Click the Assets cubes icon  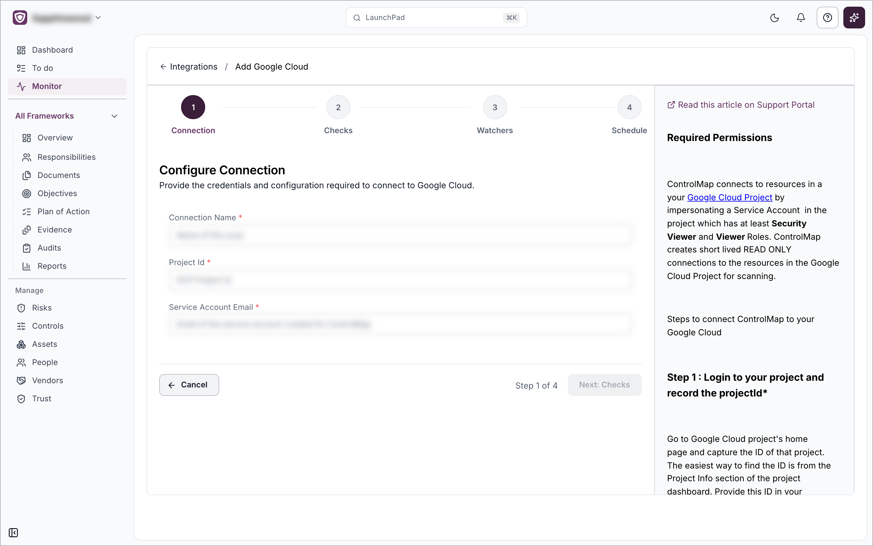click(21, 344)
